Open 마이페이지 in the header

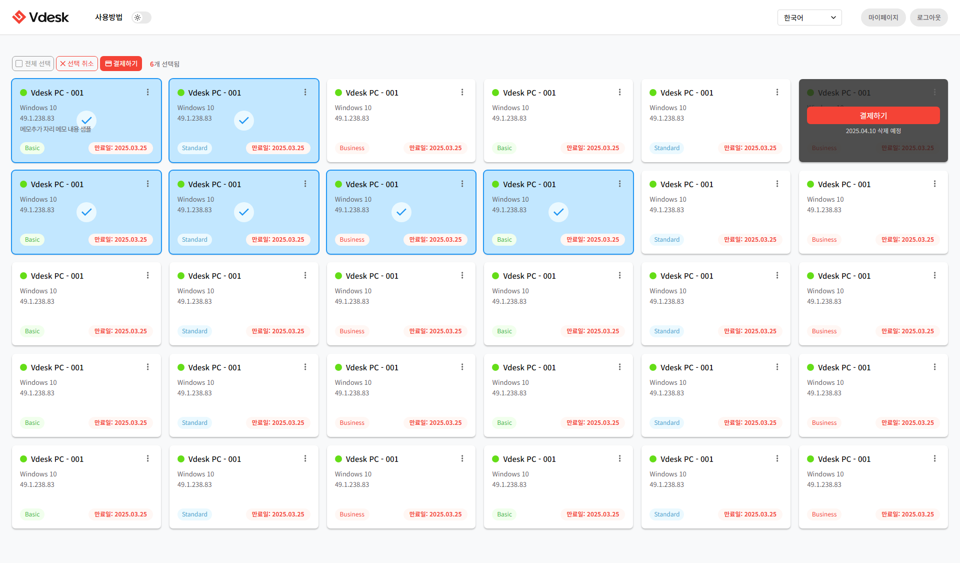pyautogui.click(x=883, y=18)
